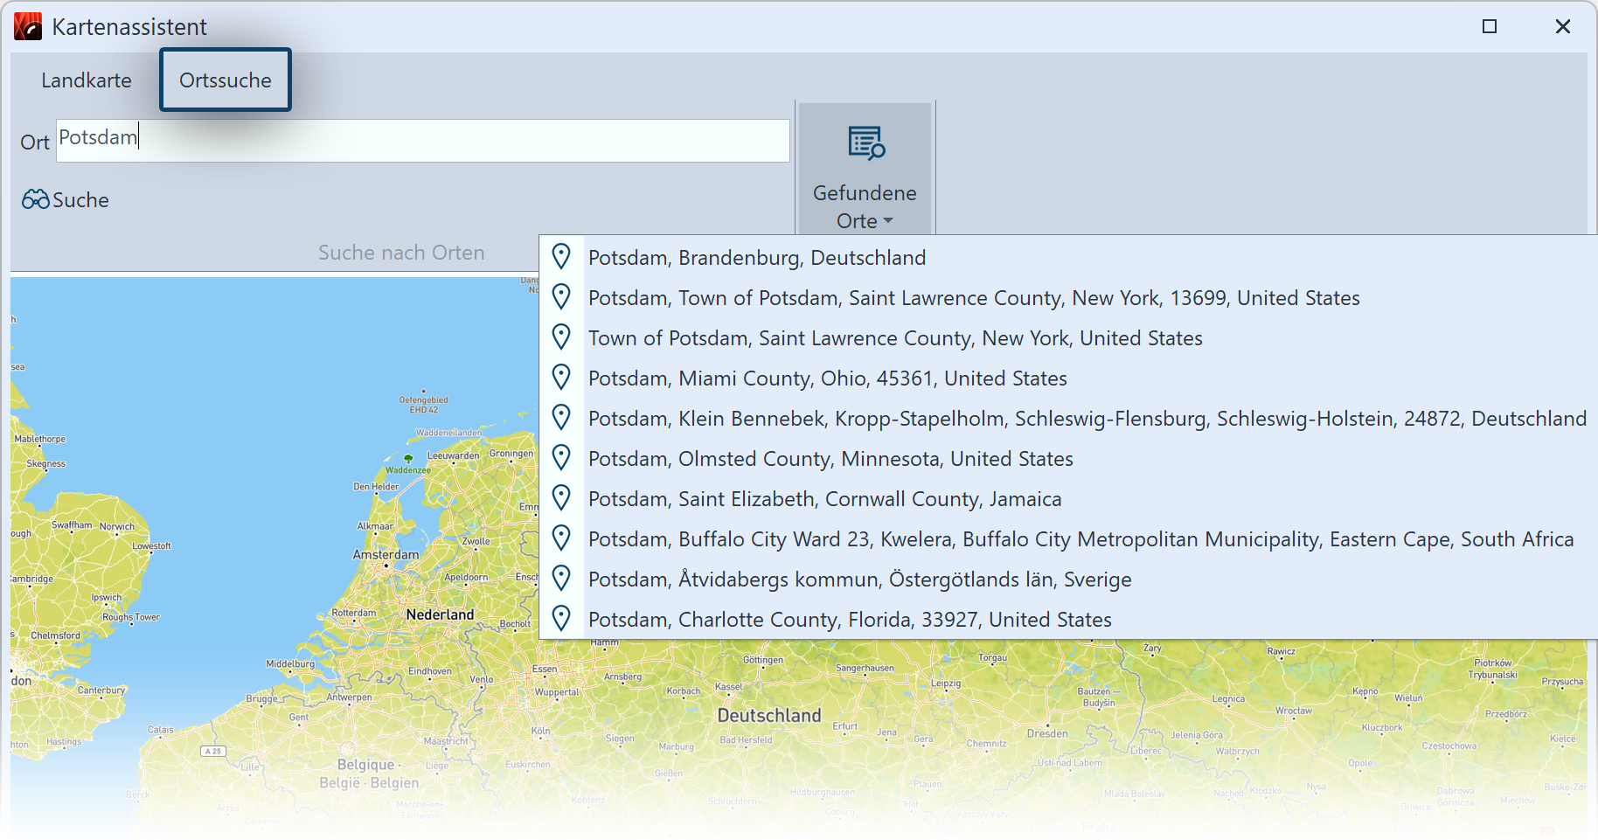The image size is (1598, 840).
Task: Click Zwolle on the map
Action: 476,541
